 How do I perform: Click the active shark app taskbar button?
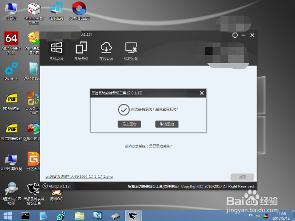pos(133,216)
